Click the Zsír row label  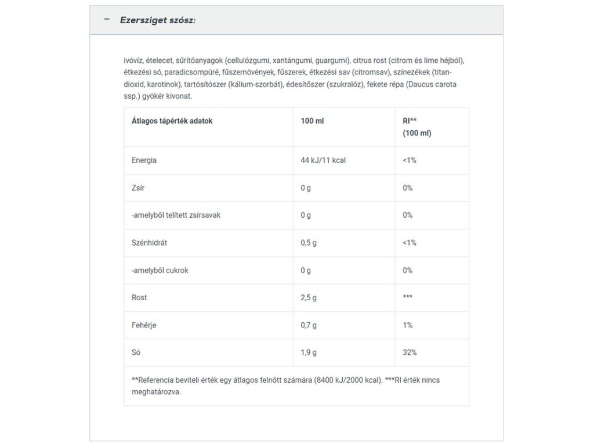137,188
